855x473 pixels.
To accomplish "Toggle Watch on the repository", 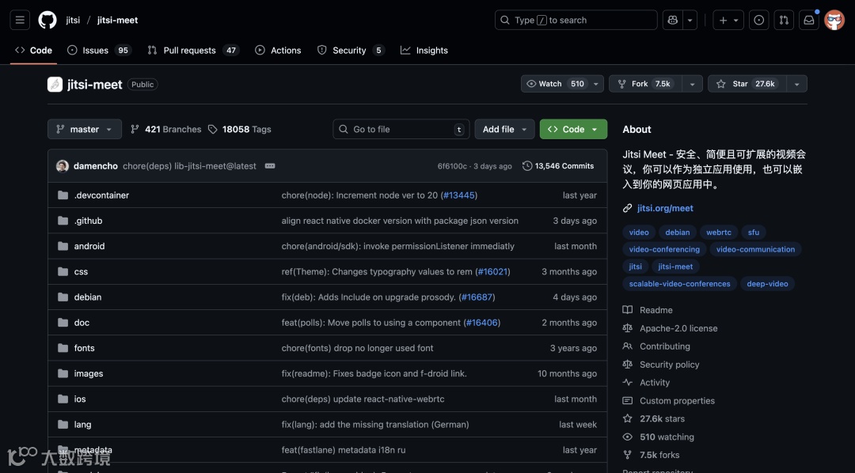I will click(554, 84).
